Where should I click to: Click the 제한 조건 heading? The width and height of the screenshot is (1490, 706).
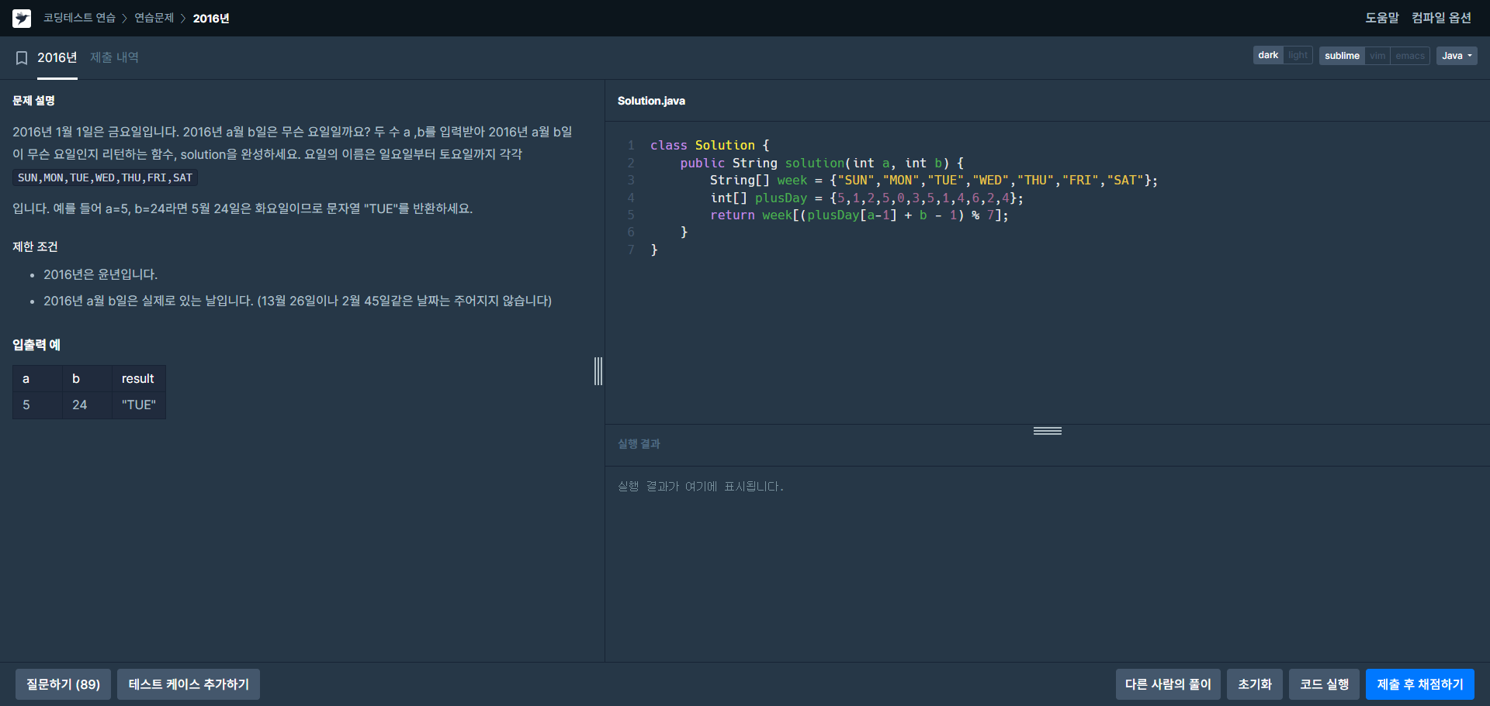35,246
